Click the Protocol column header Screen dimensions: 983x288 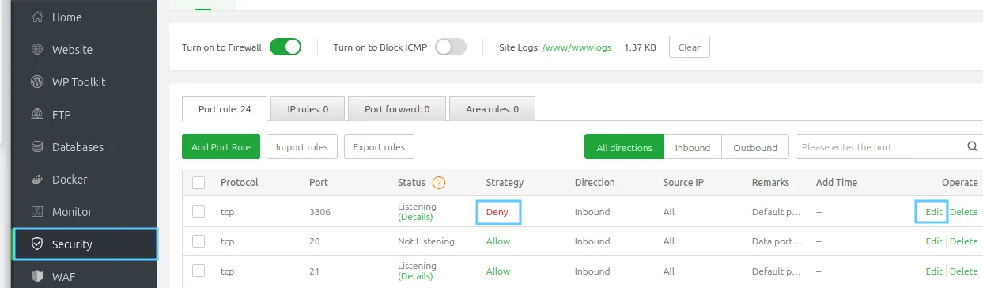[240, 183]
